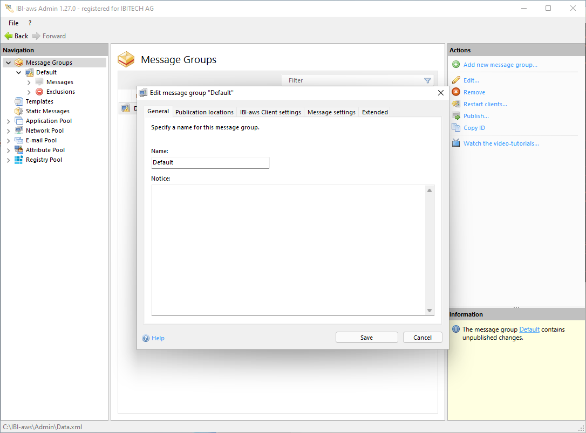Click the Add new message group icon
This screenshot has height=433, width=586.
[x=456, y=65]
